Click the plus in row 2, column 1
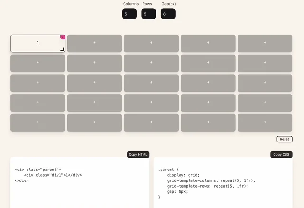 pos(38,63)
